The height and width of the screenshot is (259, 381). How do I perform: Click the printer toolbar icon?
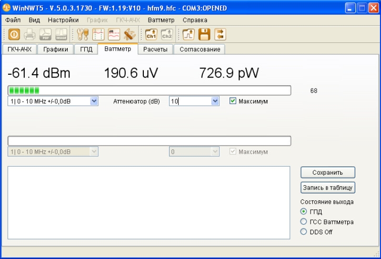[x=30, y=34]
